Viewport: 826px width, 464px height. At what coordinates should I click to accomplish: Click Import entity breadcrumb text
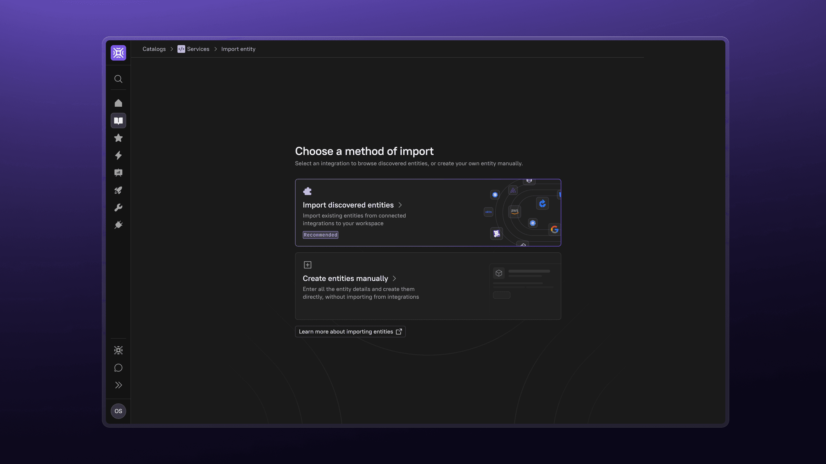tap(238, 49)
